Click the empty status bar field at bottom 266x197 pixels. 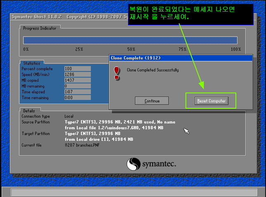coord(134,192)
